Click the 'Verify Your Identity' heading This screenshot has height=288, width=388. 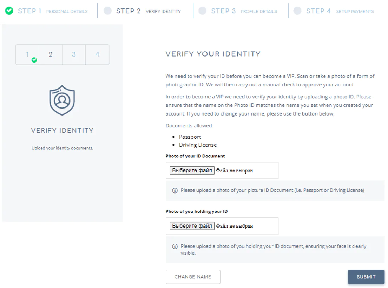pyautogui.click(x=213, y=54)
